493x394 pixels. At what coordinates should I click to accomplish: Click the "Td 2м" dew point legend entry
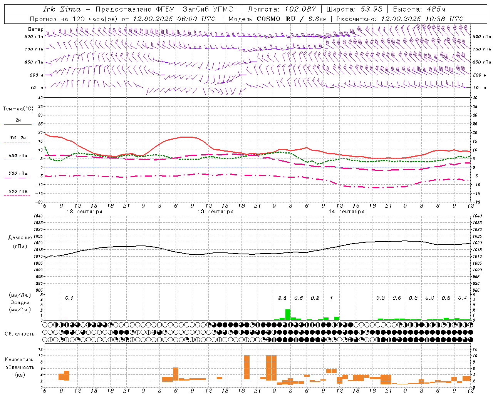18,138
